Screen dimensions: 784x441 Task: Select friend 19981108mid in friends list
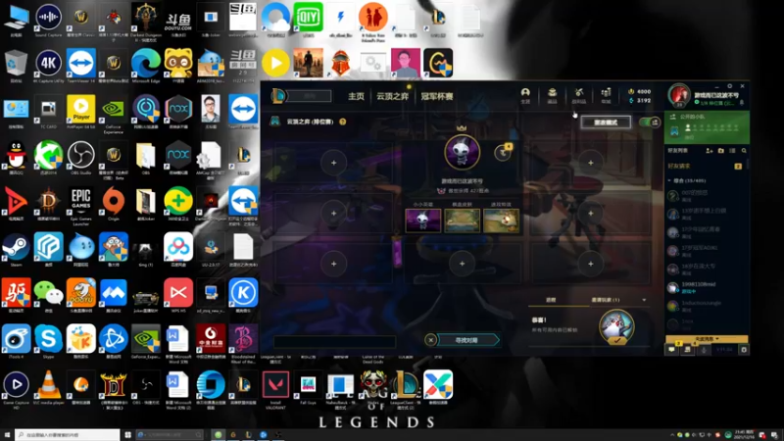coord(706,287)
